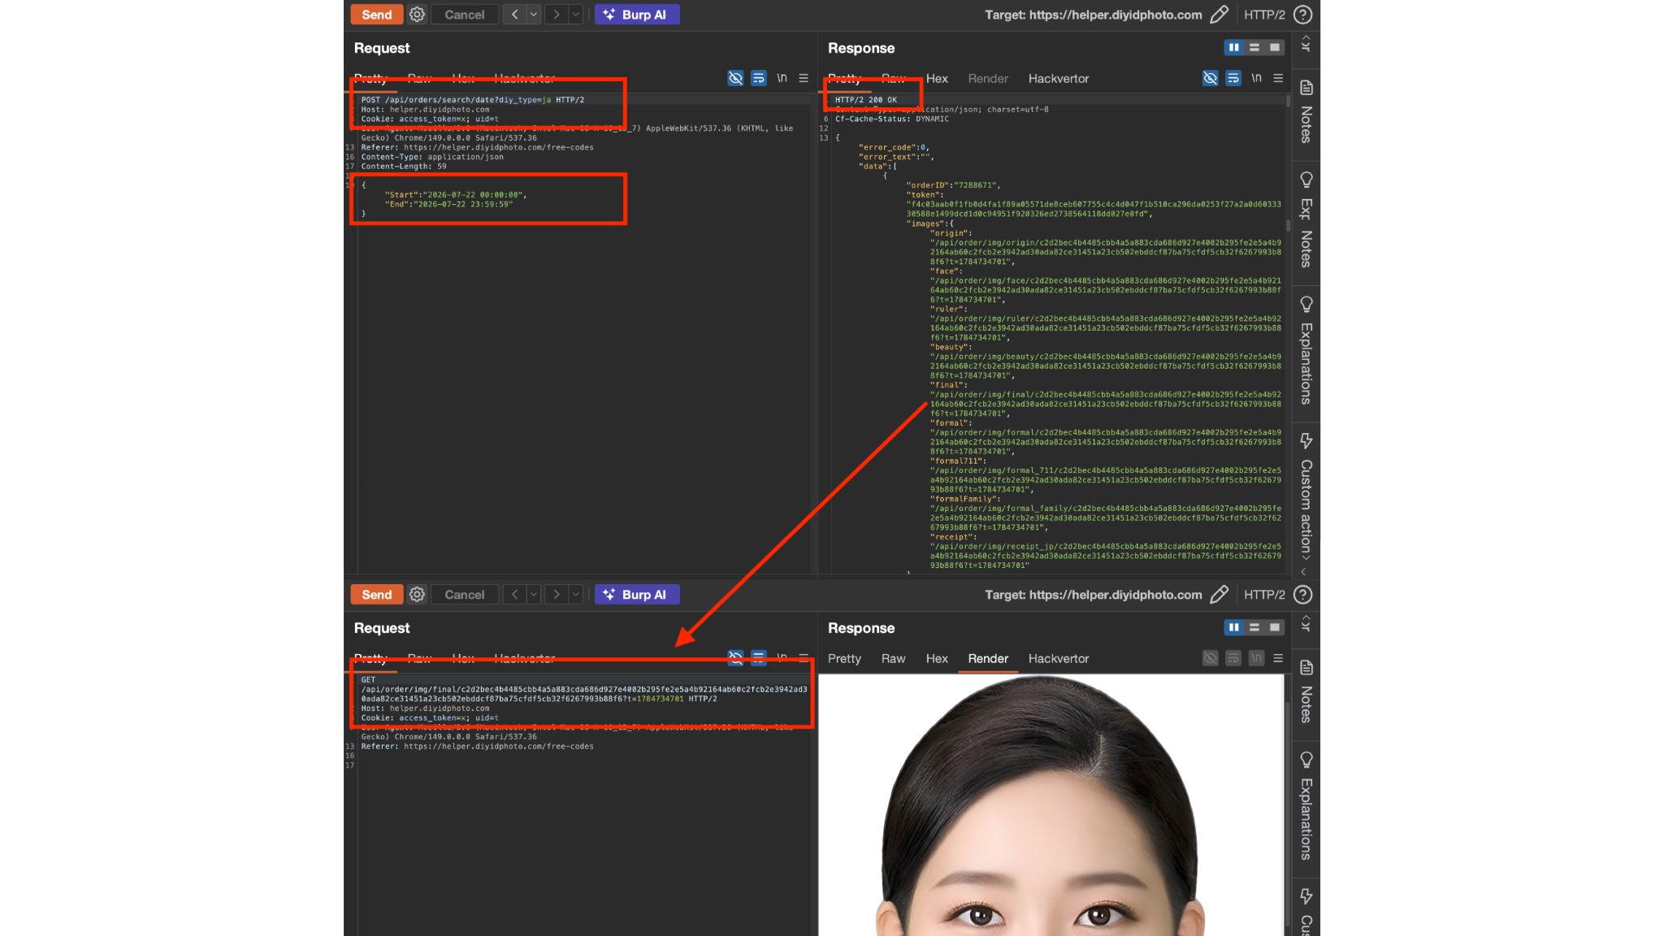Viewport: 1664px width, 936px height.
Task: Open upper Response viewer hamburger menu
Action: click(x=1278, y=78)
